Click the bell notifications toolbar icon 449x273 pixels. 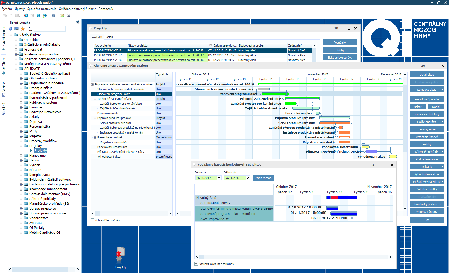pos(53,16)
